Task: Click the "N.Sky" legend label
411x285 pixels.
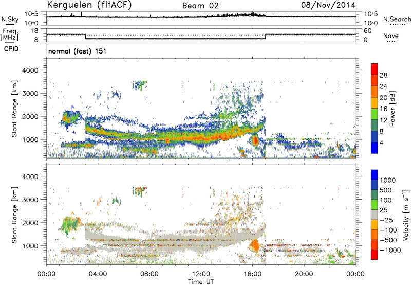Action: coord(10,19)
